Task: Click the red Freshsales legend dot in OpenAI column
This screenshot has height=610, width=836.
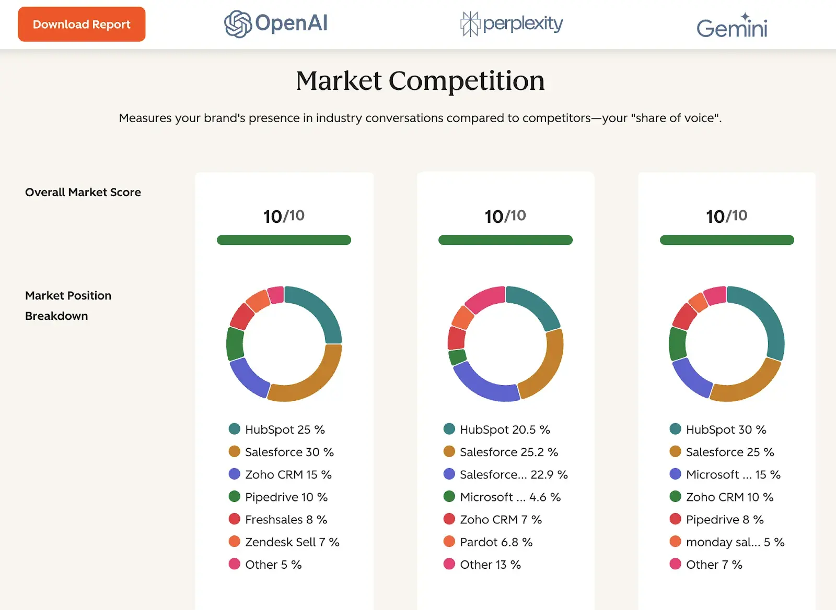Action: click(234, 519)
